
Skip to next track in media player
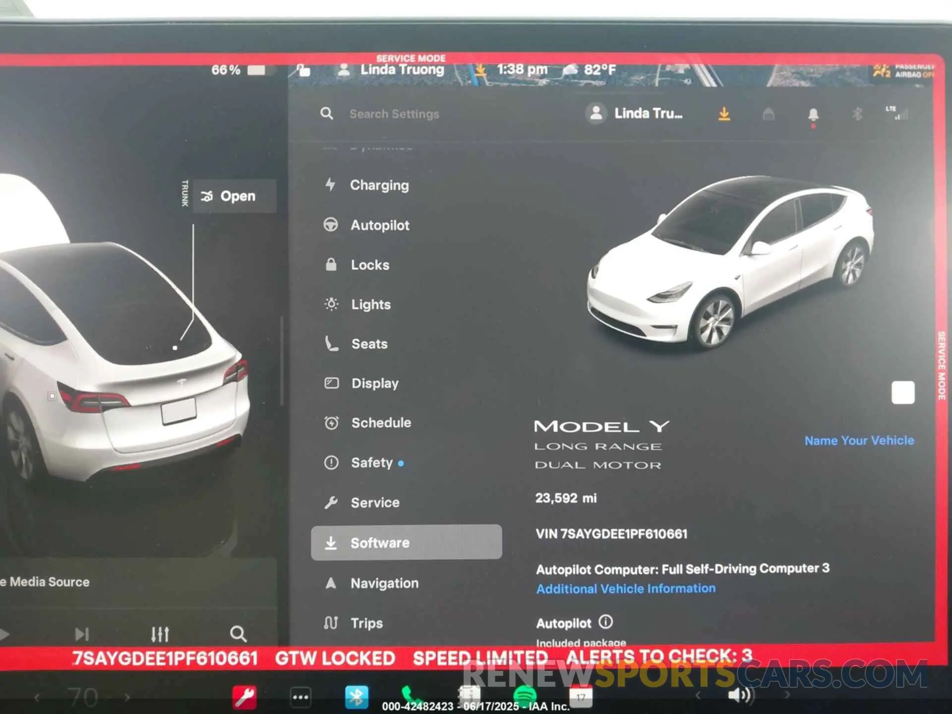coord(82,634)
